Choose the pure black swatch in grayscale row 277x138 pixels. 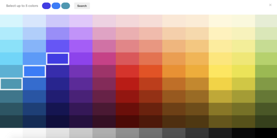click(x=266, y=133)
